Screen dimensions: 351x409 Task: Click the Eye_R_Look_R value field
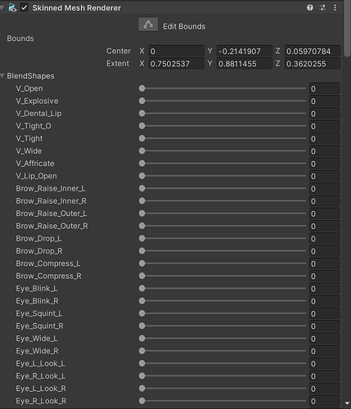(324, 401)
